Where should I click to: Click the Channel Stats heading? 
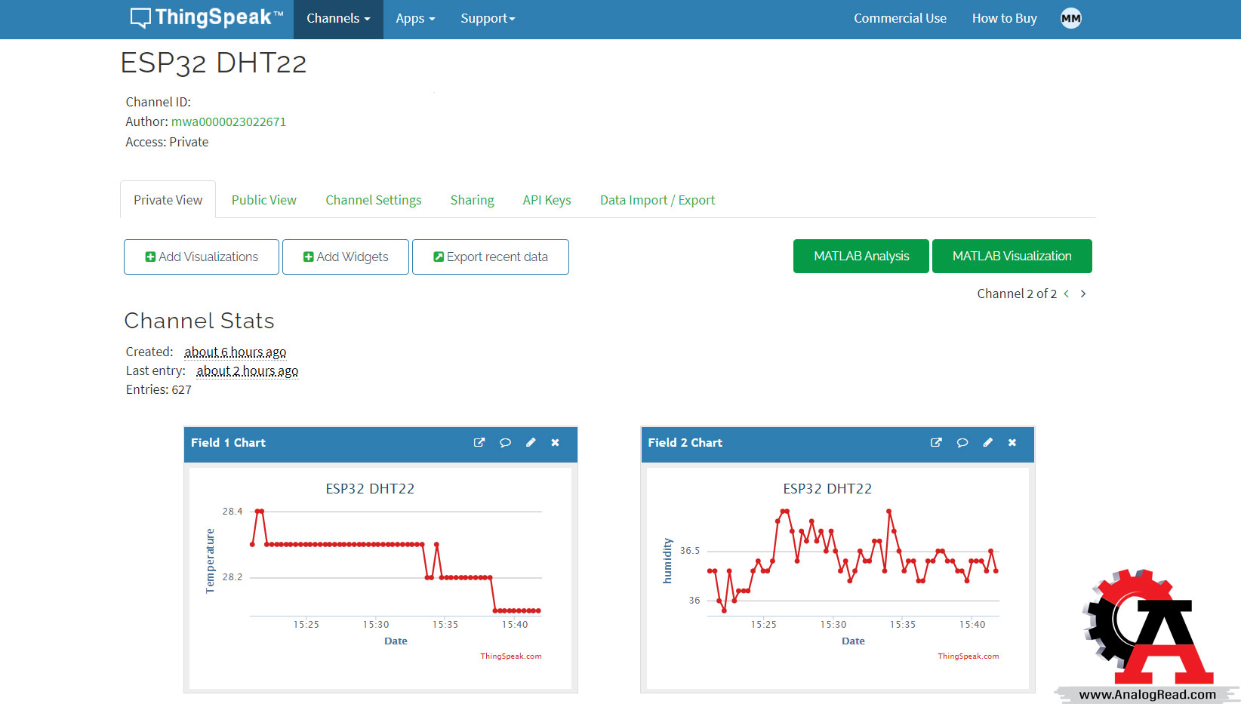pos(199,321)
